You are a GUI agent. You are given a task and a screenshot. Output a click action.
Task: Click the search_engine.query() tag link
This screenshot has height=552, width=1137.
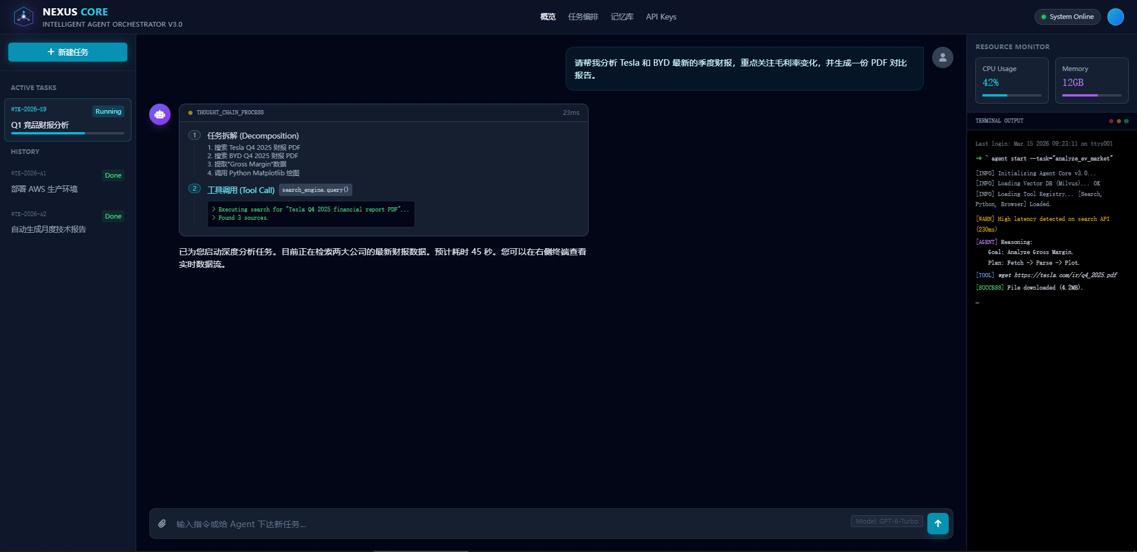point(315,190)
